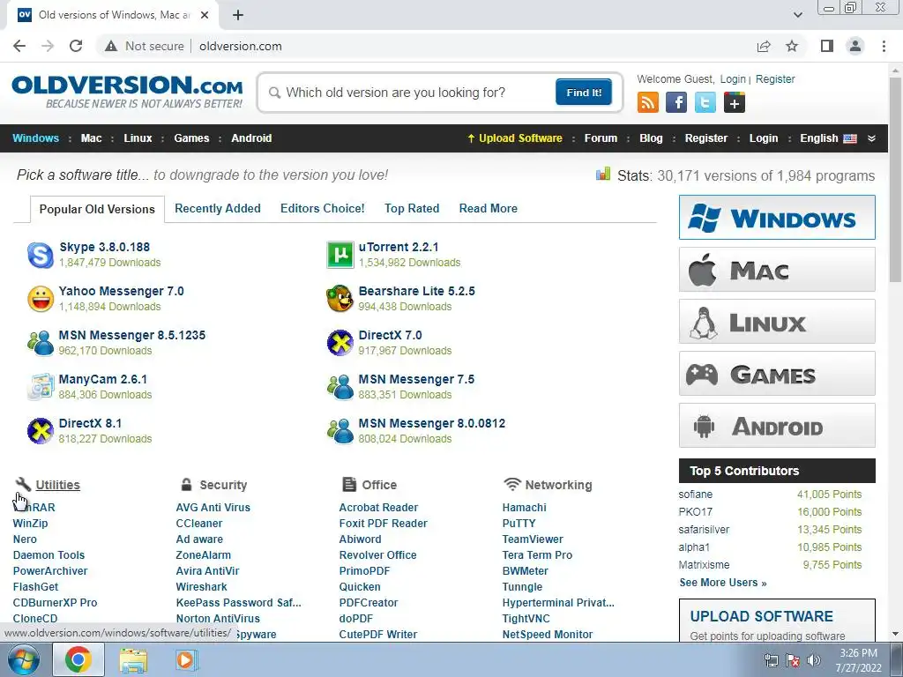The height and width of the screenshot is (677, 903).
Task: Open the WinZip utilities link
Action: (31, 524)
